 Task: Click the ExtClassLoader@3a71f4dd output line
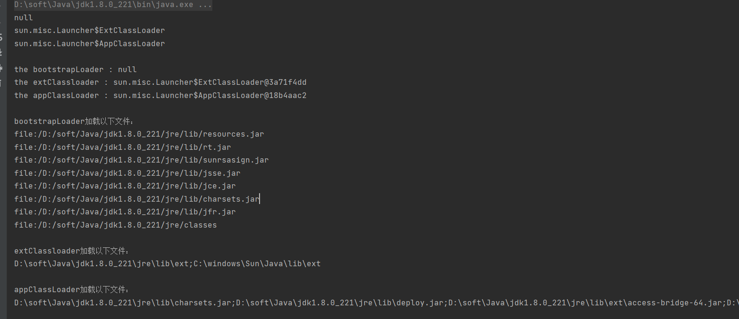click(160, 82)
